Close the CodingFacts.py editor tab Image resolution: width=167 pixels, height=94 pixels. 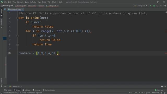pos(22,9)
